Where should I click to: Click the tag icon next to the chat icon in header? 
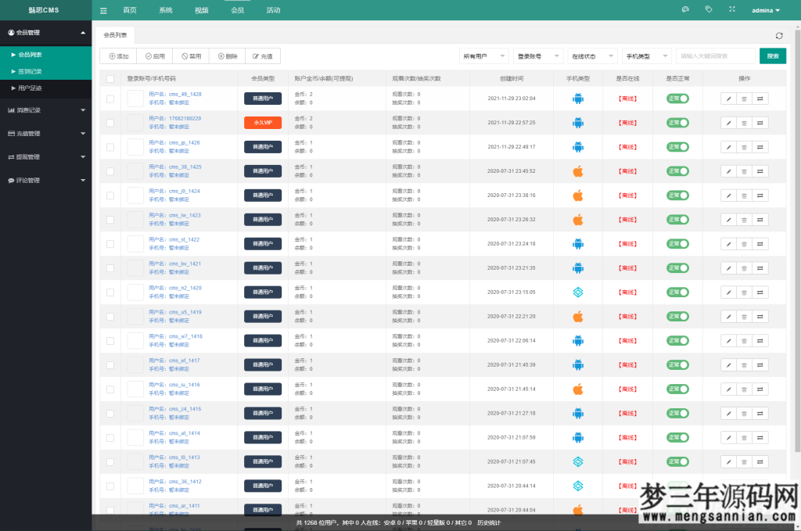point(707,9)
